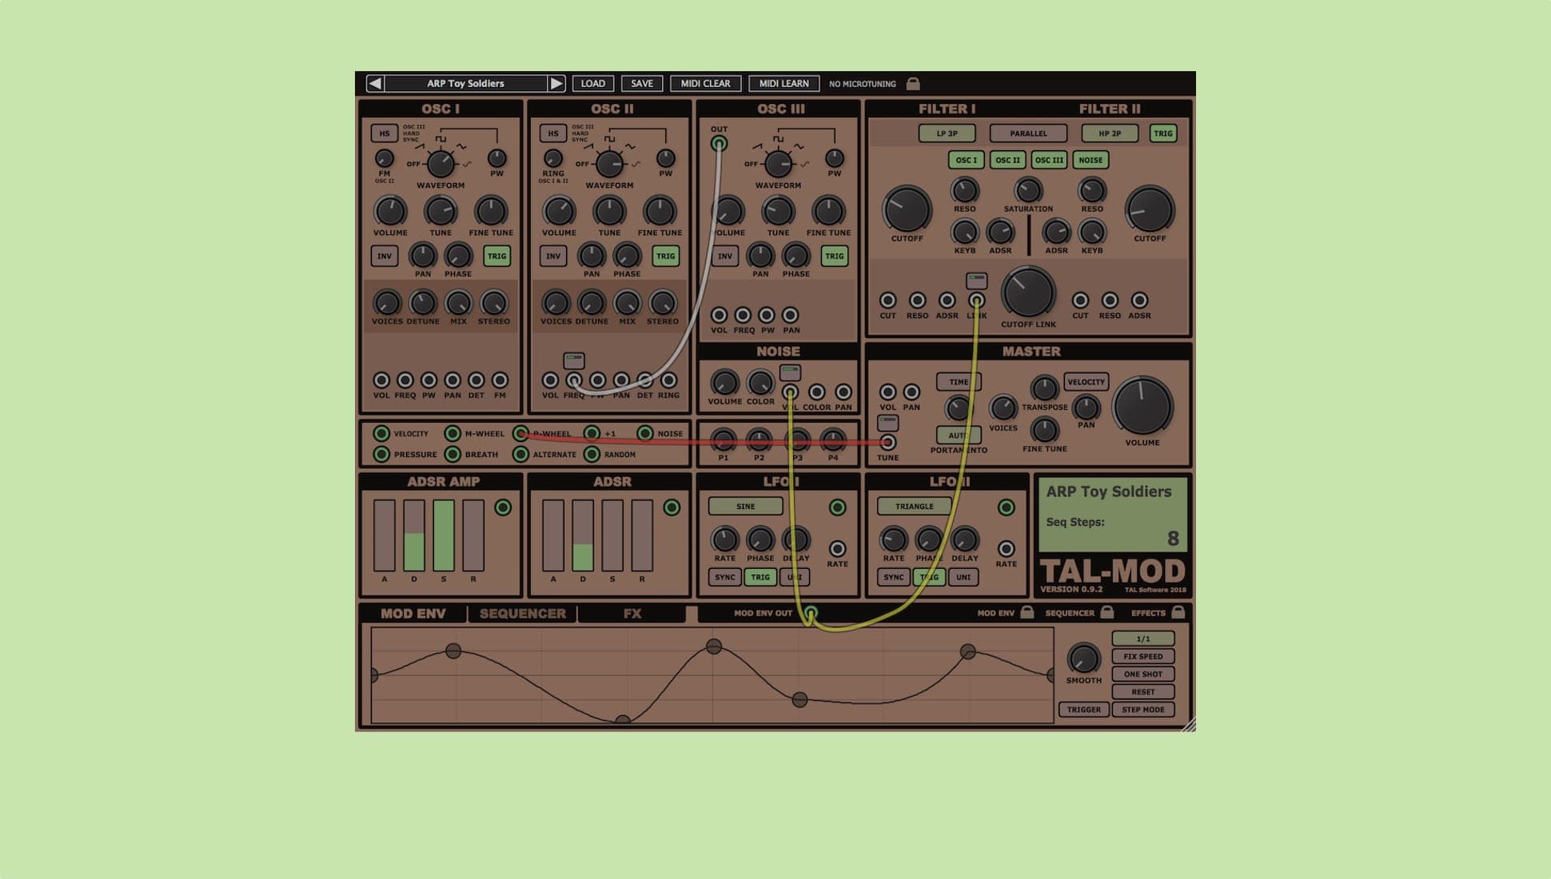Image resolution: width=1551 pixels, height=879 pixels.
Task: Toggle OSC I TRIG button
Action: 497,257
